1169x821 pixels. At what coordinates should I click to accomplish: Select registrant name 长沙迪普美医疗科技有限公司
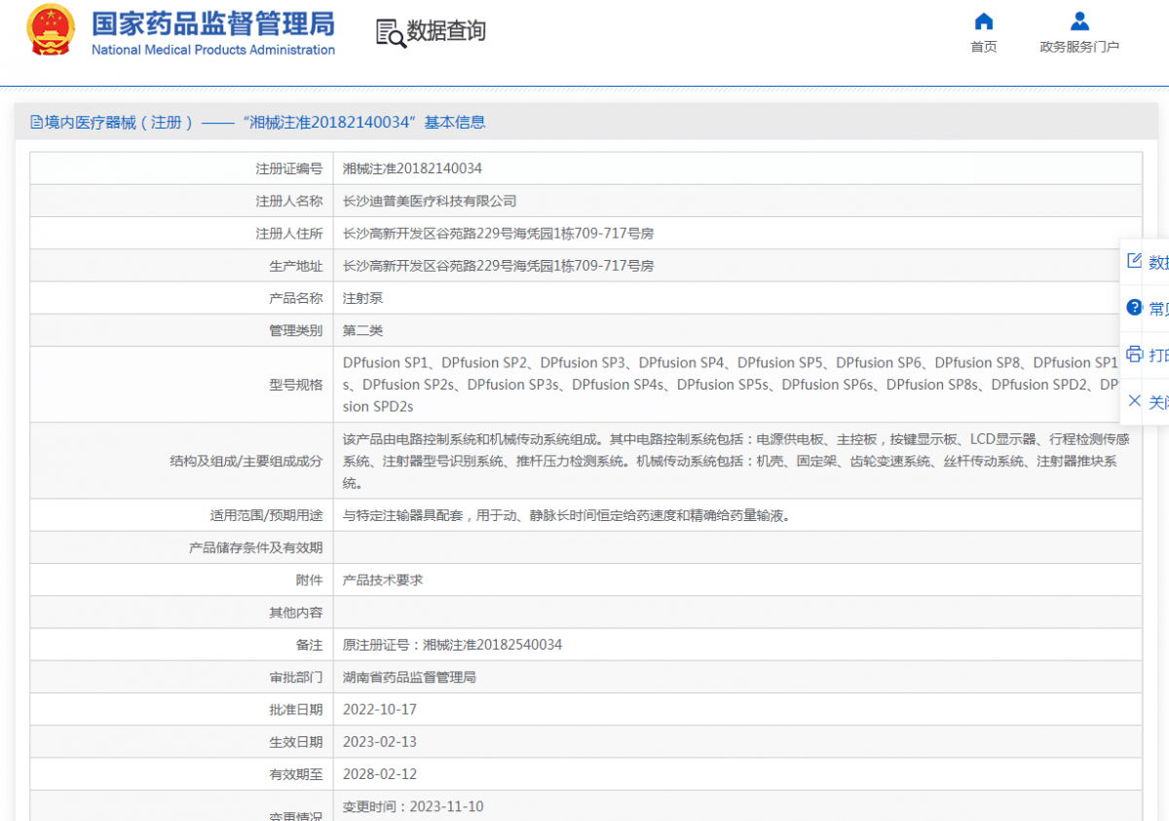pyautogui.click(x=428, y=201)
